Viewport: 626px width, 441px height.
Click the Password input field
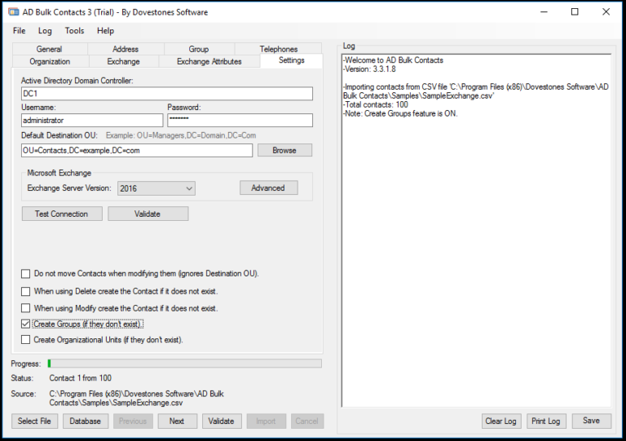point(240,120)
